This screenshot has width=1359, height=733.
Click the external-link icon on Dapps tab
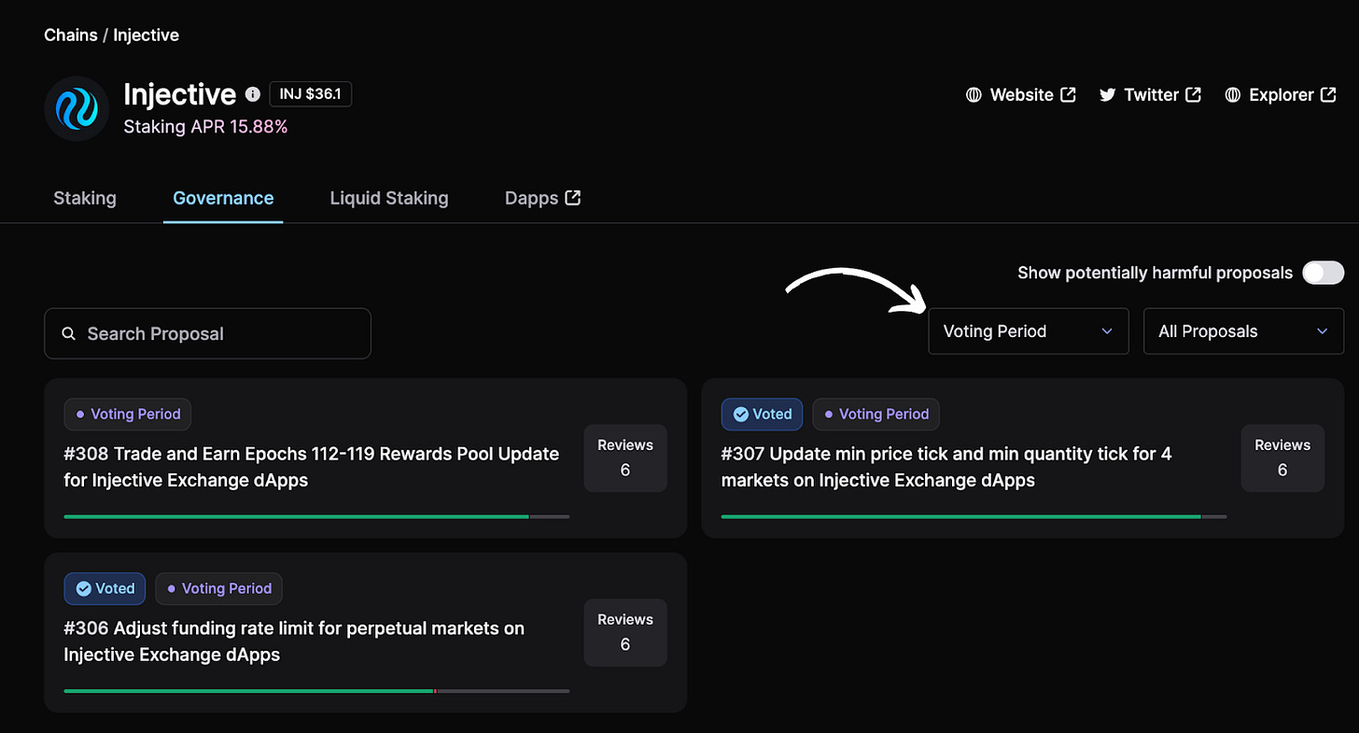pyautogui.click(x=573, y=197)
